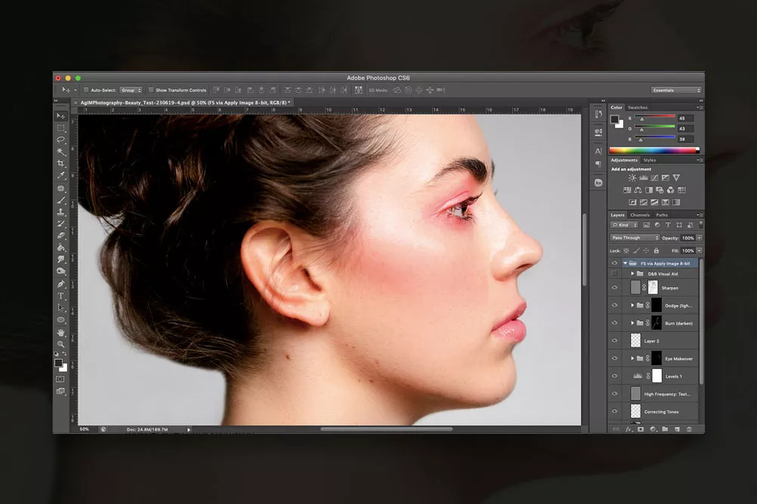Screen dimensions: 757x504
Task: Filter layers by type layers (T icon)
Action: tap(668, 225)
